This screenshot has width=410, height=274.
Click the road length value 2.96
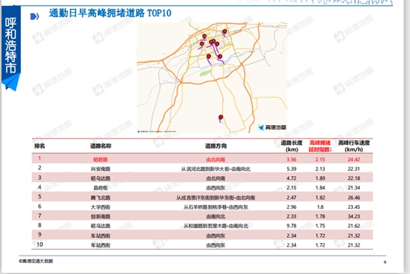click(292, 207)
